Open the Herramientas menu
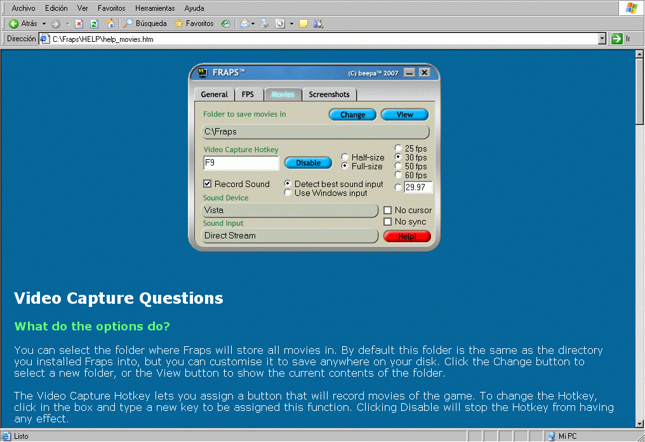 (x=156, y=8)
